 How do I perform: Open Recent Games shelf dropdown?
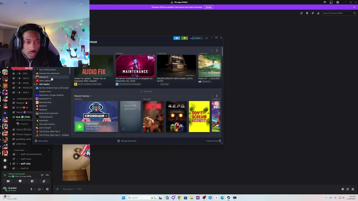click(91, 96)
